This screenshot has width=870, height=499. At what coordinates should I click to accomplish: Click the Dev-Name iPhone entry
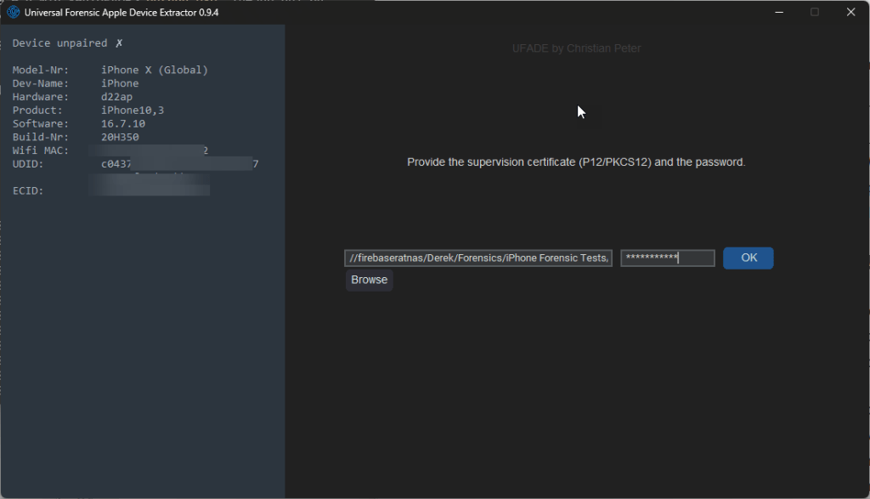pos(120,83)
